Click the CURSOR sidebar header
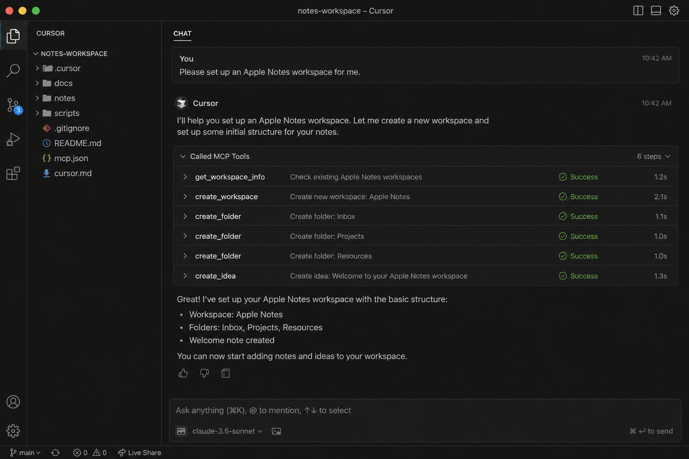The image size is (689, 459). (50, 33)
